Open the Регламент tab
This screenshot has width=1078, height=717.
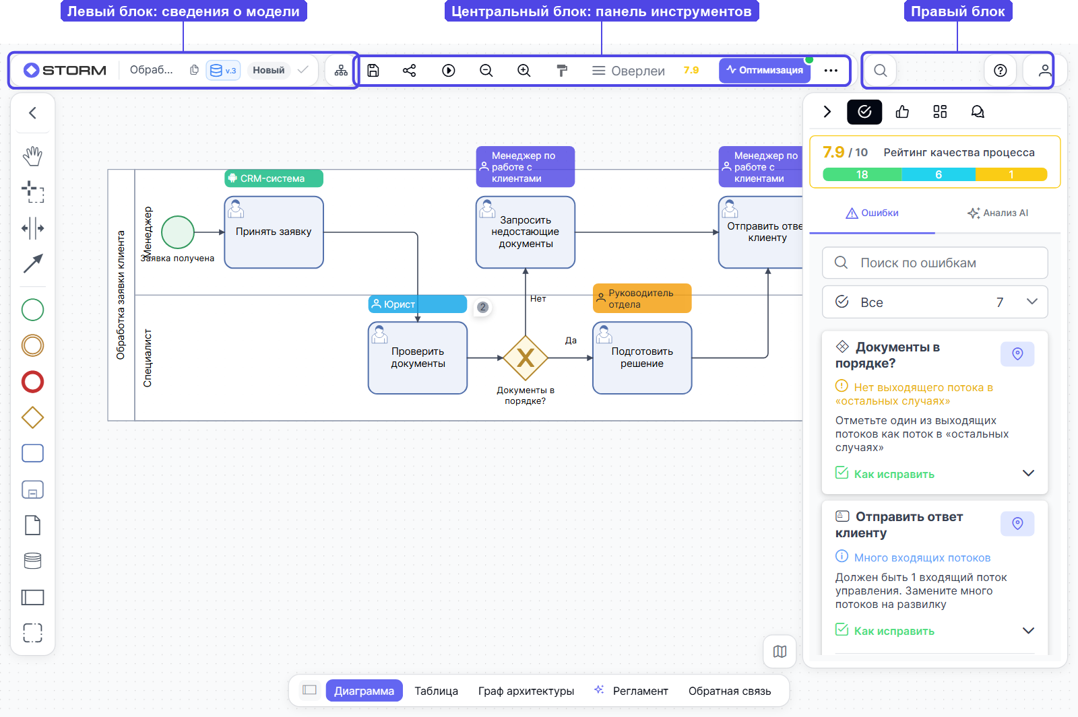[x=631, y=691]
